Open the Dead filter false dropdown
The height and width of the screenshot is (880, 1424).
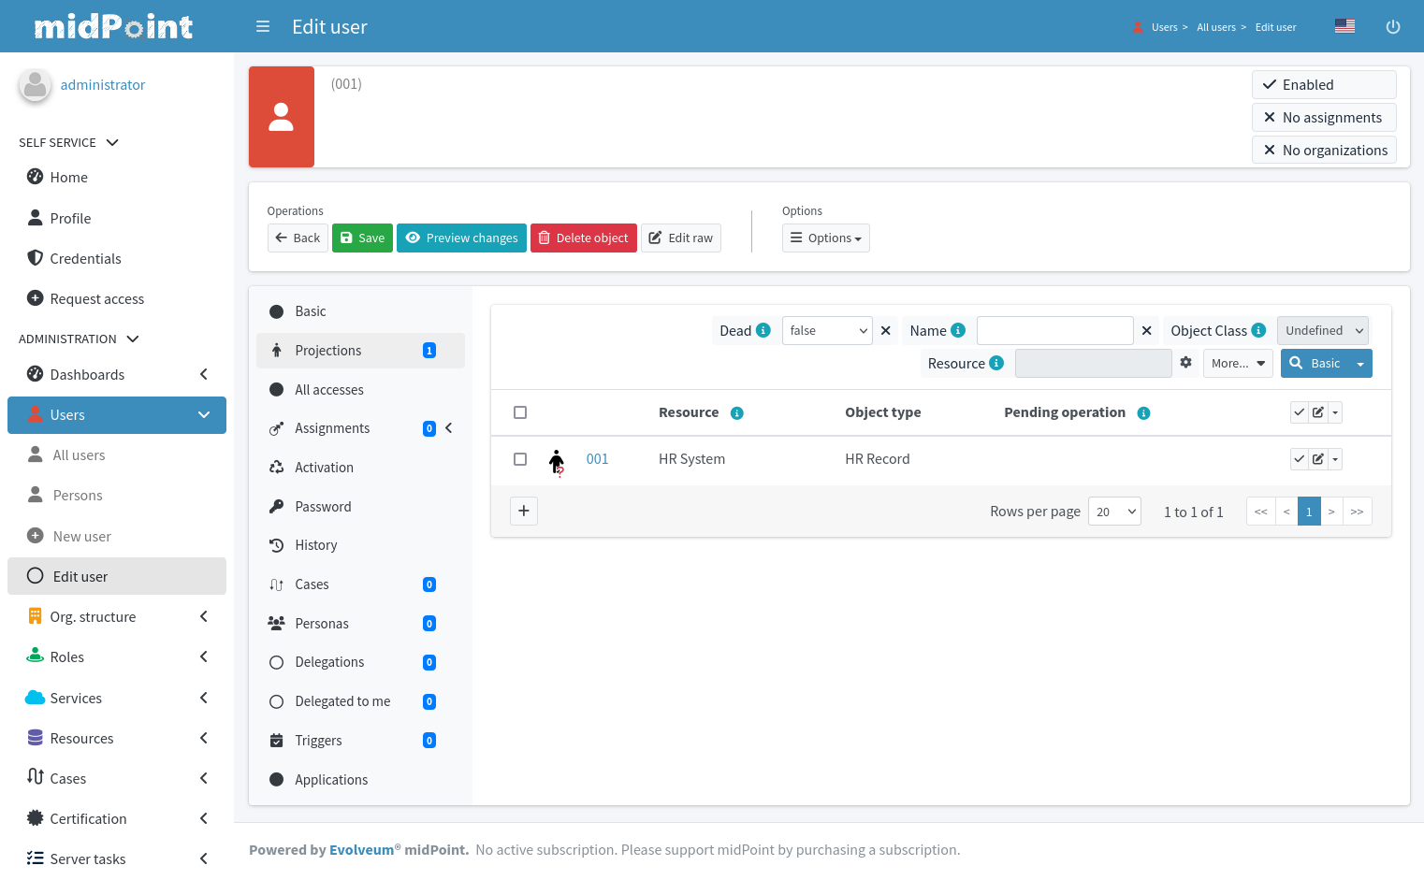pyautogui.click(x=827, y=331)
